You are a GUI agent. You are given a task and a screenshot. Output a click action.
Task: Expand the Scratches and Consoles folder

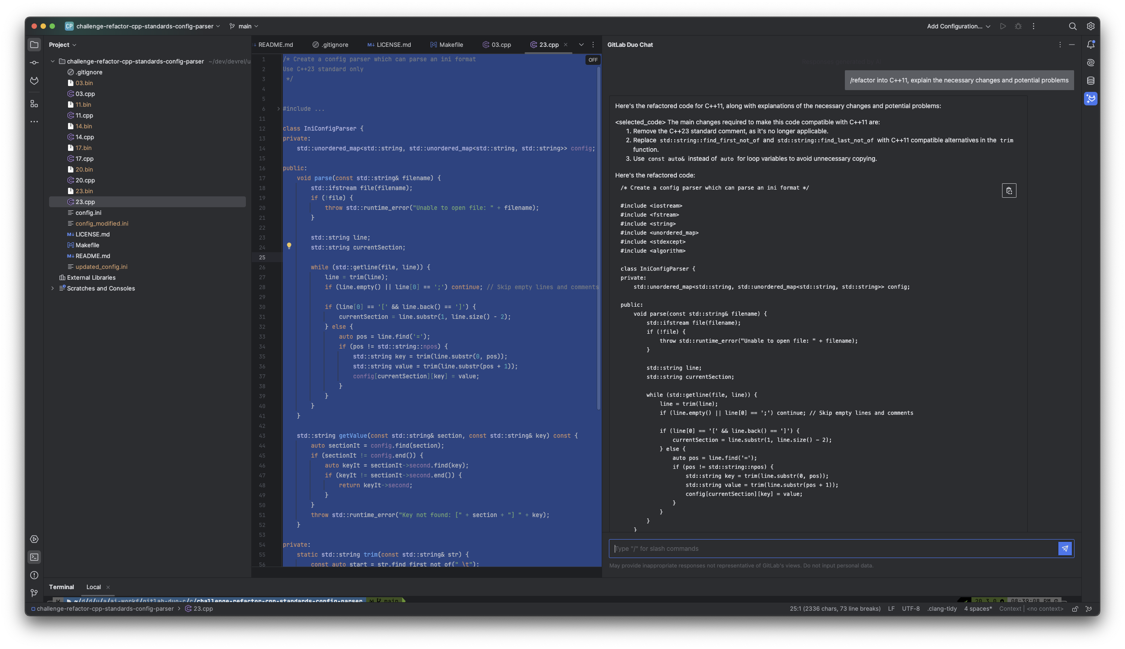(52, 288)
